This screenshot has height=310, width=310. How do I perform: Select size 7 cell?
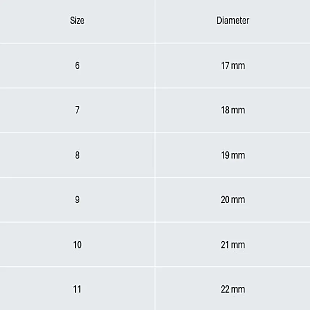click(x=77, y=110)
